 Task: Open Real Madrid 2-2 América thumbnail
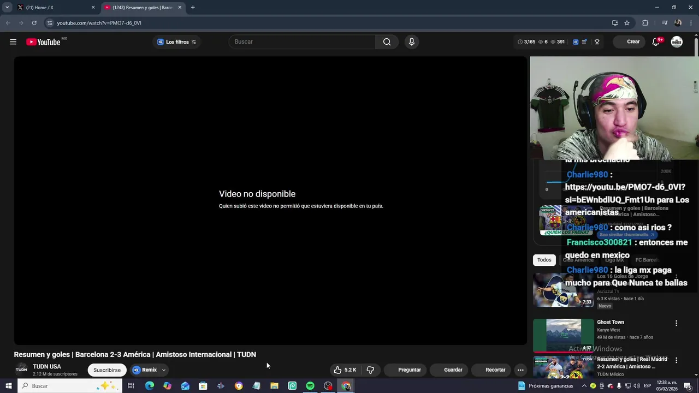tap(564, 367)
